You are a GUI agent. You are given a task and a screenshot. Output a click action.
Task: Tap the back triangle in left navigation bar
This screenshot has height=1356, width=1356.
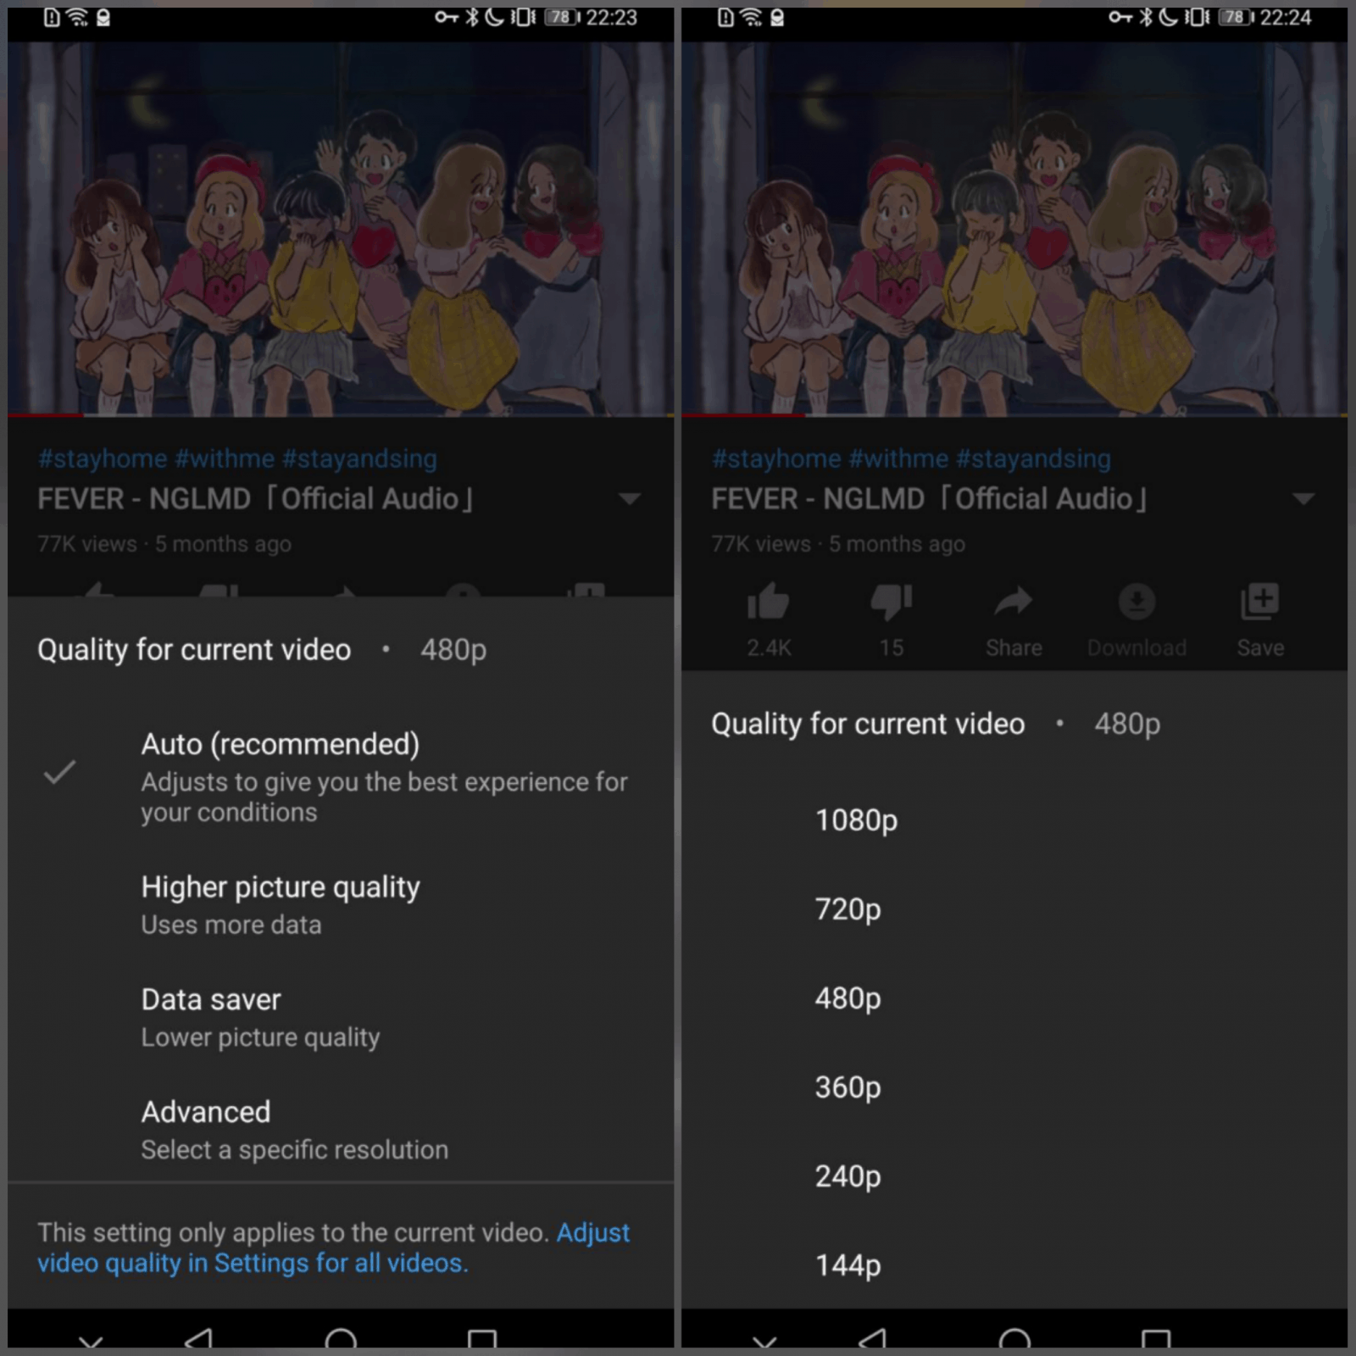[x=198, y=1337]
